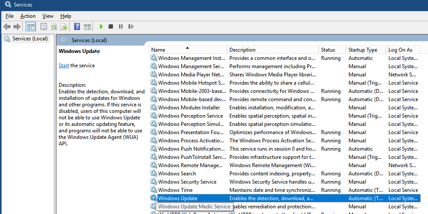
Task: Click the gear icon of Windows Presentation Fou... row
Action: click(154, 132)
